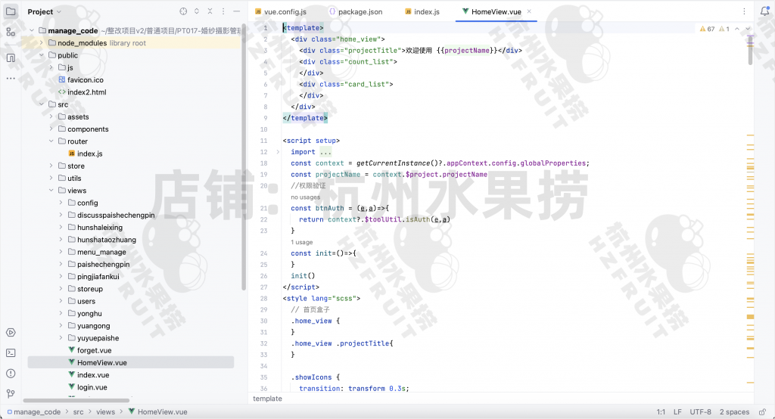Open the Git version control icon

tap(11, 393)
